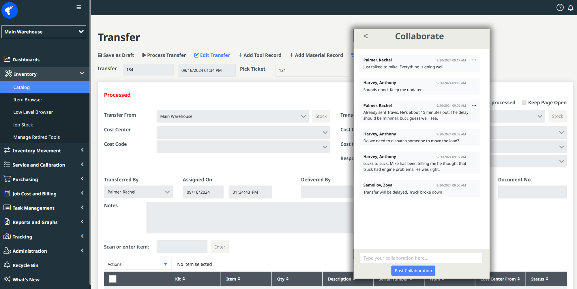This screenshot has width=577, height=289.
Task: Toggle the hamburger sidebar menu
Action: coord(79,7)
